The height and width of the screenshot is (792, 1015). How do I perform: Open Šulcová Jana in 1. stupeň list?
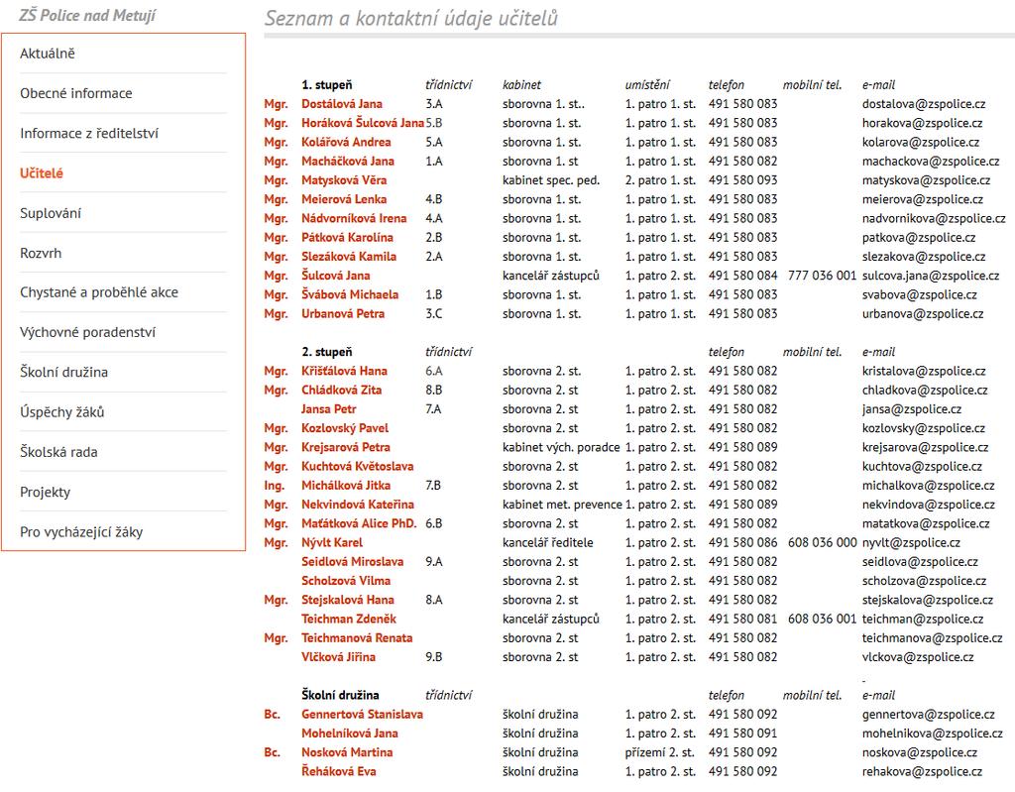[336, 276]
